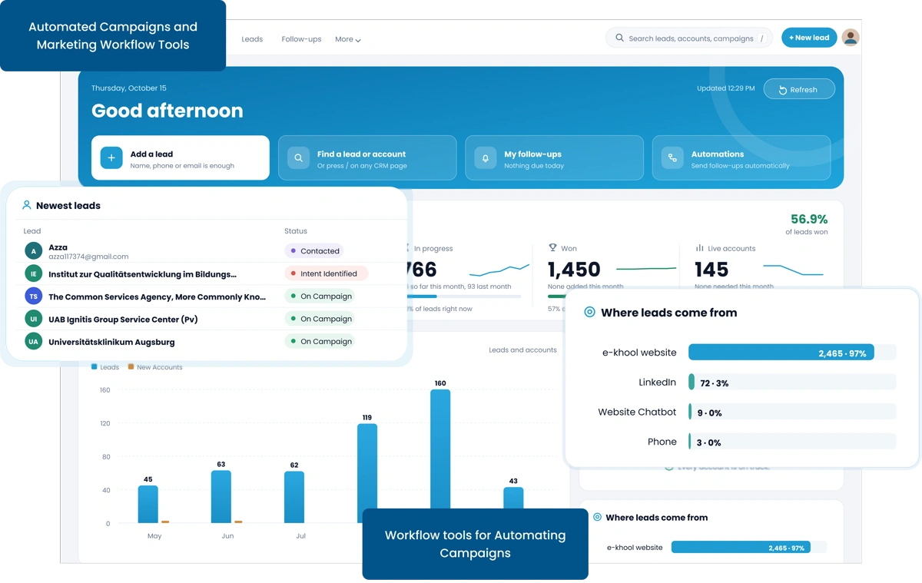The width and height of the screenshot is (922, 583).
Task: Toggle the New Accounts legend item
Action: 155,367
